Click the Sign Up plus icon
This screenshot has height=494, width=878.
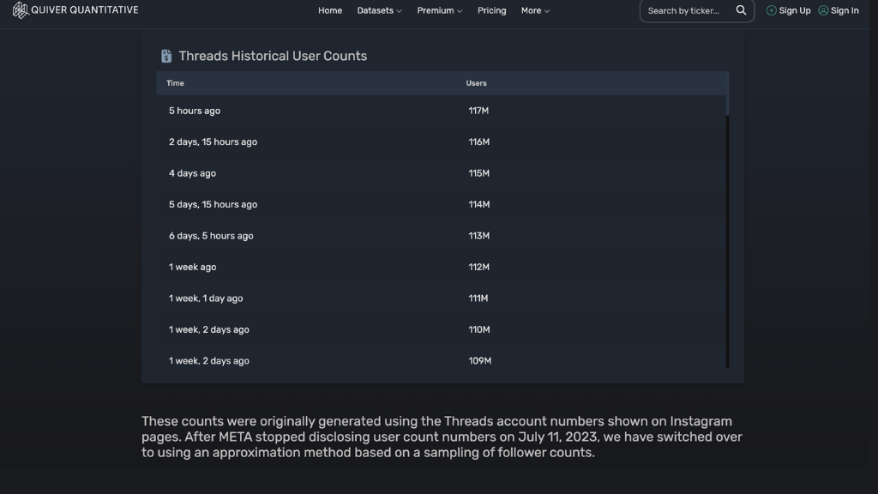pyautogui.click(x=771, y=10)
